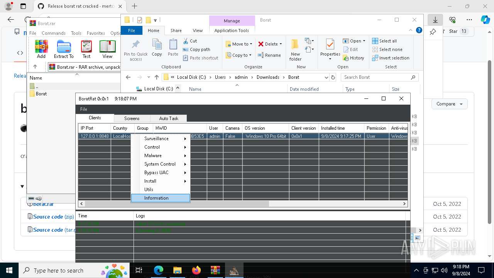Click the Explorer Help question-mark icon
This screenshot has height=278, width=494.
point(419,31)
